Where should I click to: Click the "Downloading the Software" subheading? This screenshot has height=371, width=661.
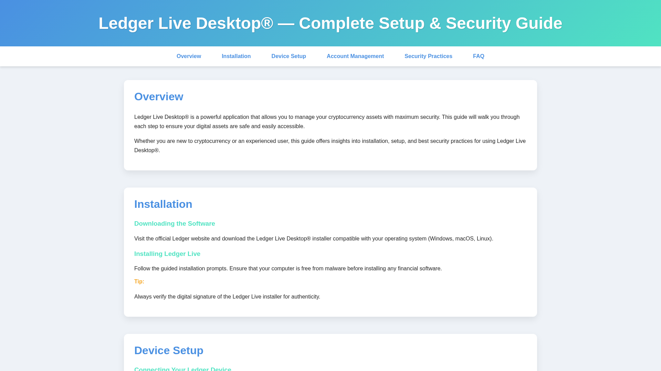[175, 224]
